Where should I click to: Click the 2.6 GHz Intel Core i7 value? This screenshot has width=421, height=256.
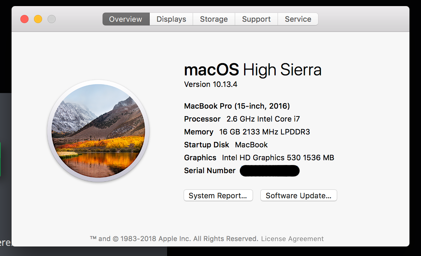tap(263, 119)
